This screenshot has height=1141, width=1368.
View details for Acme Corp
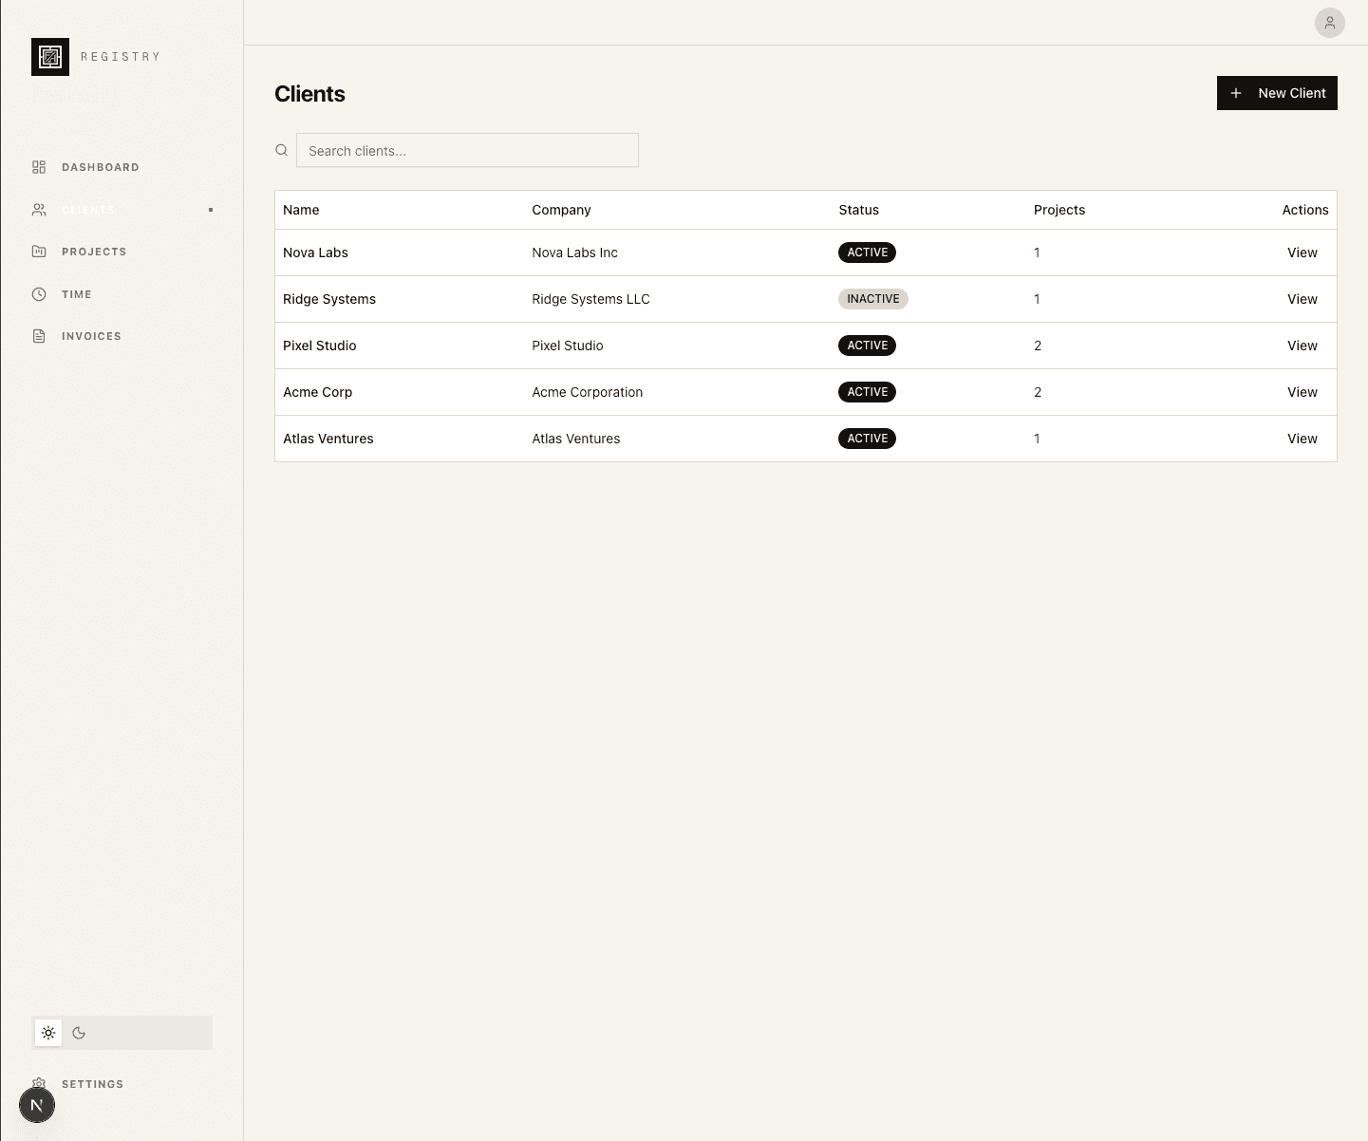[x=1302, y=392]
